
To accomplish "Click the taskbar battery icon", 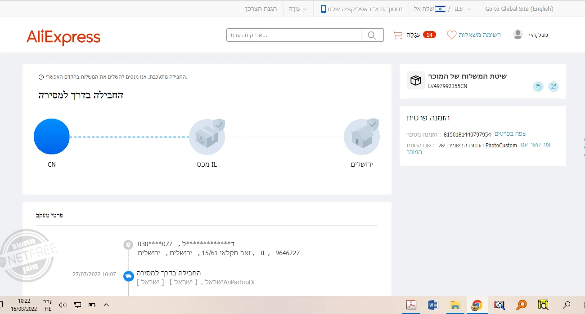I will [92, 305].
